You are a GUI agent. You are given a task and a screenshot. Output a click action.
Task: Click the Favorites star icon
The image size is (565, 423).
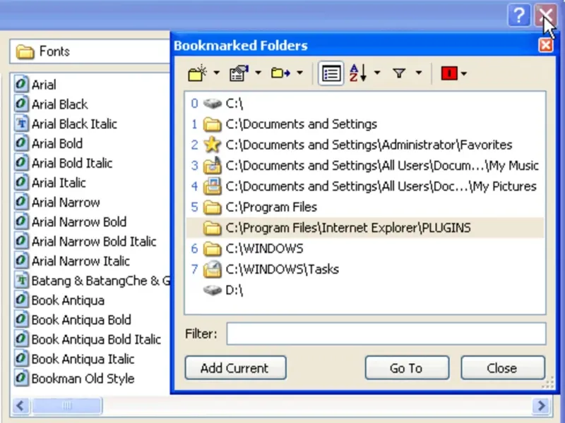(213, 145)
